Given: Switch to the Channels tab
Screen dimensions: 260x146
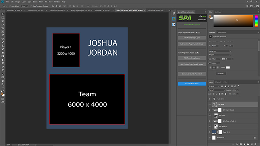Looking at the screenshot, I should 218,82.
